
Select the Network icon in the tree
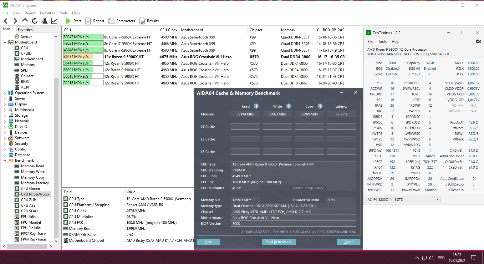(11, 121)
